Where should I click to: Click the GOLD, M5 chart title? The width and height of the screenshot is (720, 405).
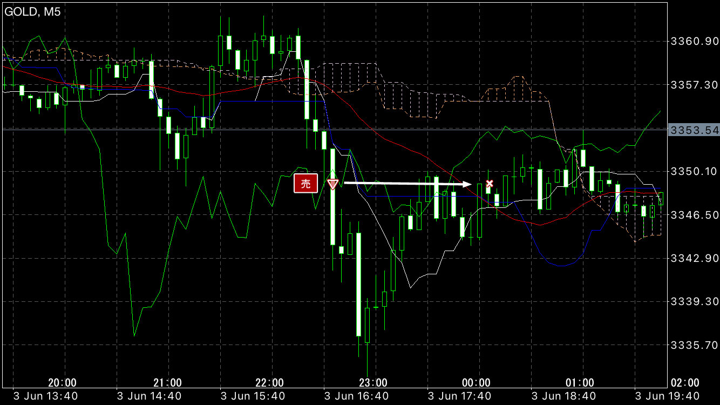coord(32,12)
